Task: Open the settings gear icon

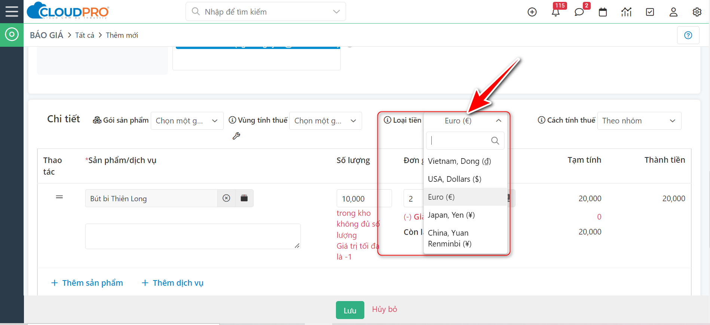Action: pyautogui.click(x=697, y=12)
